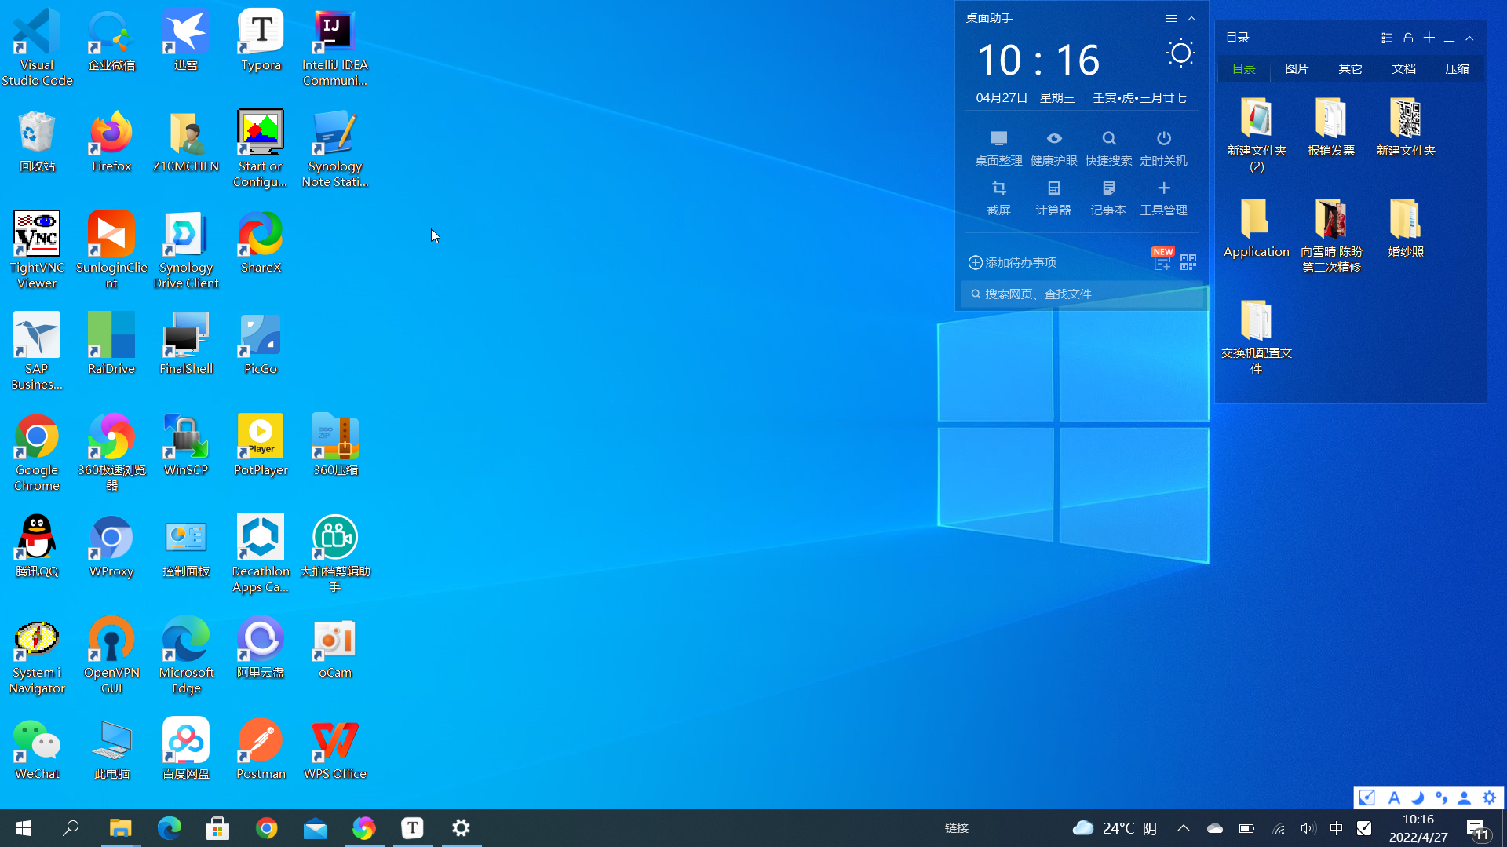Screen dimensions: 1507x847
Task: Select the 目录 tab in folder panel
Action: [x=1243, y=68]
